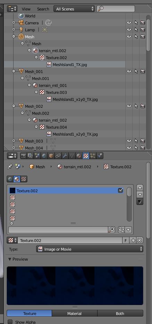Screen dimensions: 152x324
Task: Open texture slot specials menu
Action: click(x=140, y=202)
